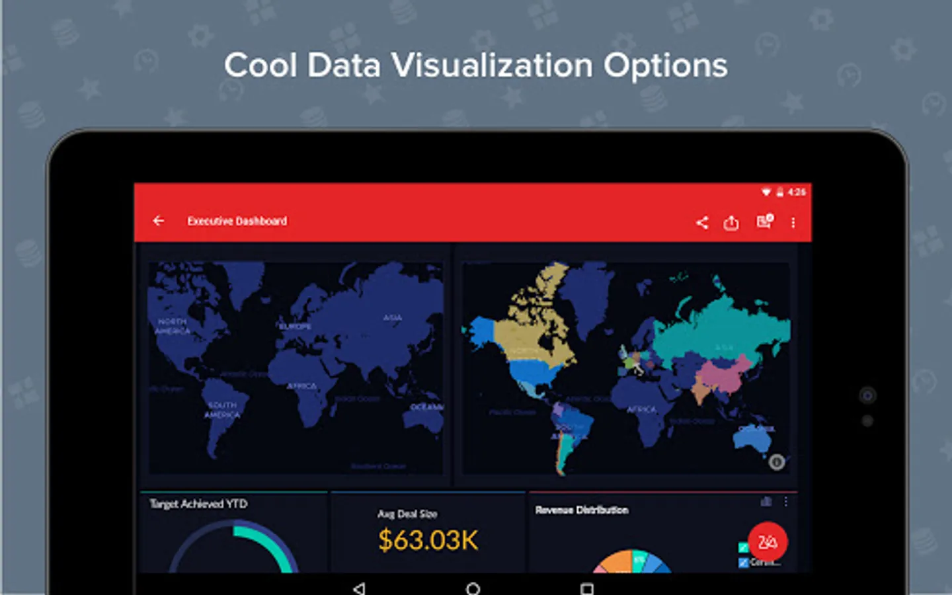Viewport: 952px width, 595px height.
Task: Tap the 'Target Achieved YTD' title
Action: (198, 504)
